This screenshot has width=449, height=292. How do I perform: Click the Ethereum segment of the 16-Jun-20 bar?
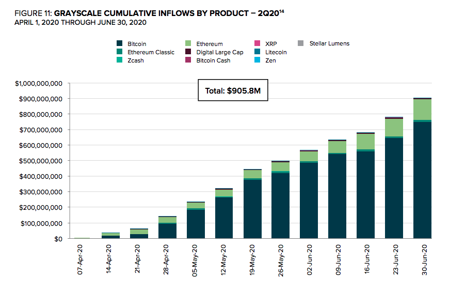click(366, 142)
